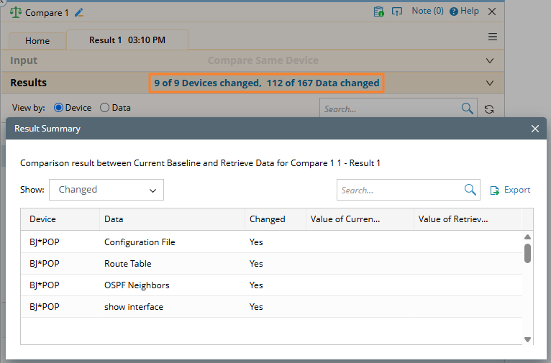This screenshot has height=363, width=551.
Task: Click the refresh icon beside the results search
Action: tap(489, 109)
